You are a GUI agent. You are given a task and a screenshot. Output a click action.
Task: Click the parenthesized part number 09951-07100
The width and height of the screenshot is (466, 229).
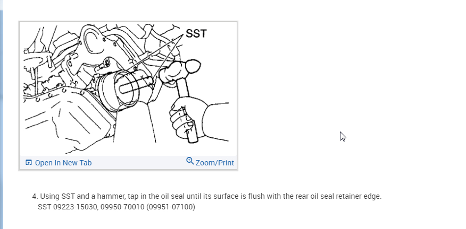pos(171,207)
